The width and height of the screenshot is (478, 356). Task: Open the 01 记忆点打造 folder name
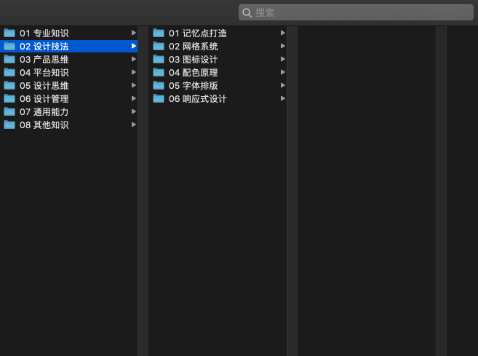pyautogui.click(x=198, y=33)
